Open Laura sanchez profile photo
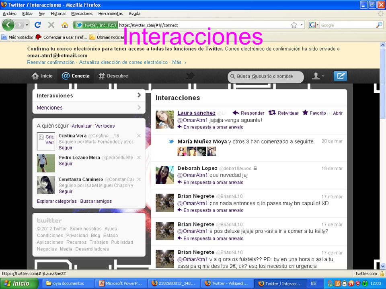Viewport: 386px width, 289px height. [x=165, y=120]
